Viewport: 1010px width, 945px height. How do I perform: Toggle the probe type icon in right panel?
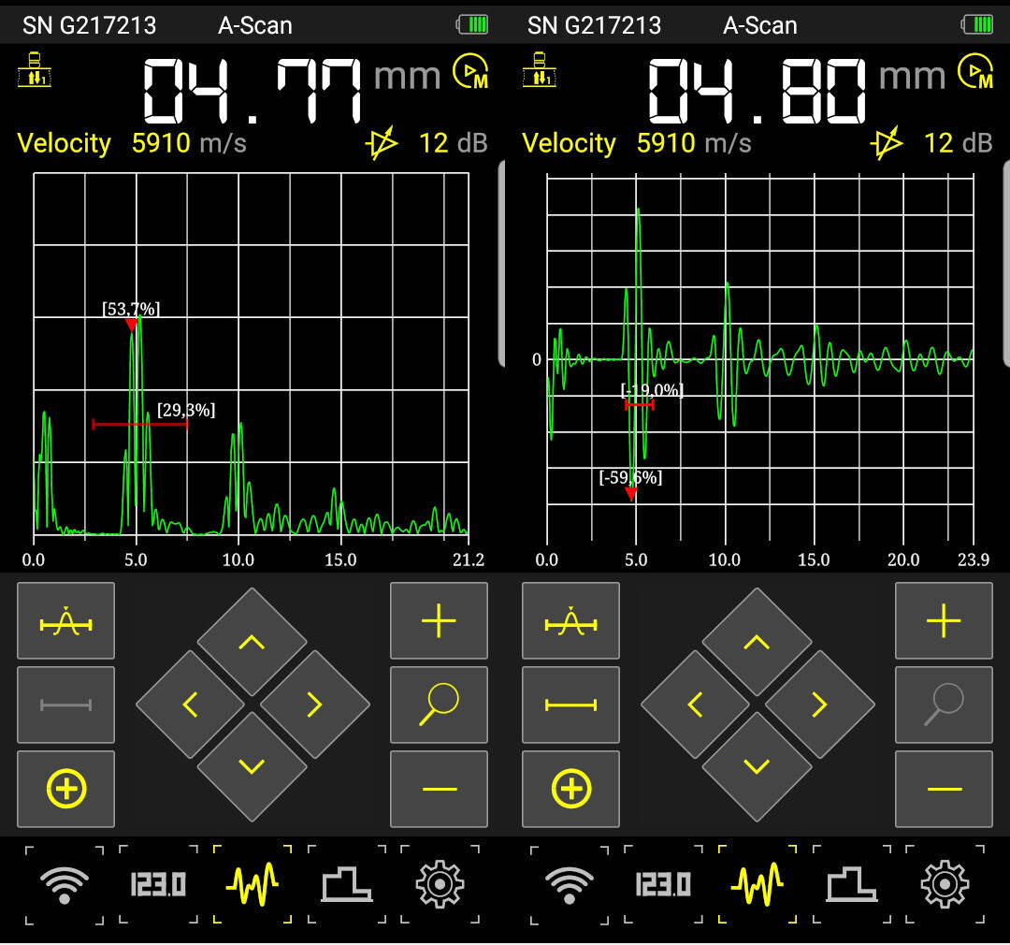pyautogui.click(x=541, y=71)
